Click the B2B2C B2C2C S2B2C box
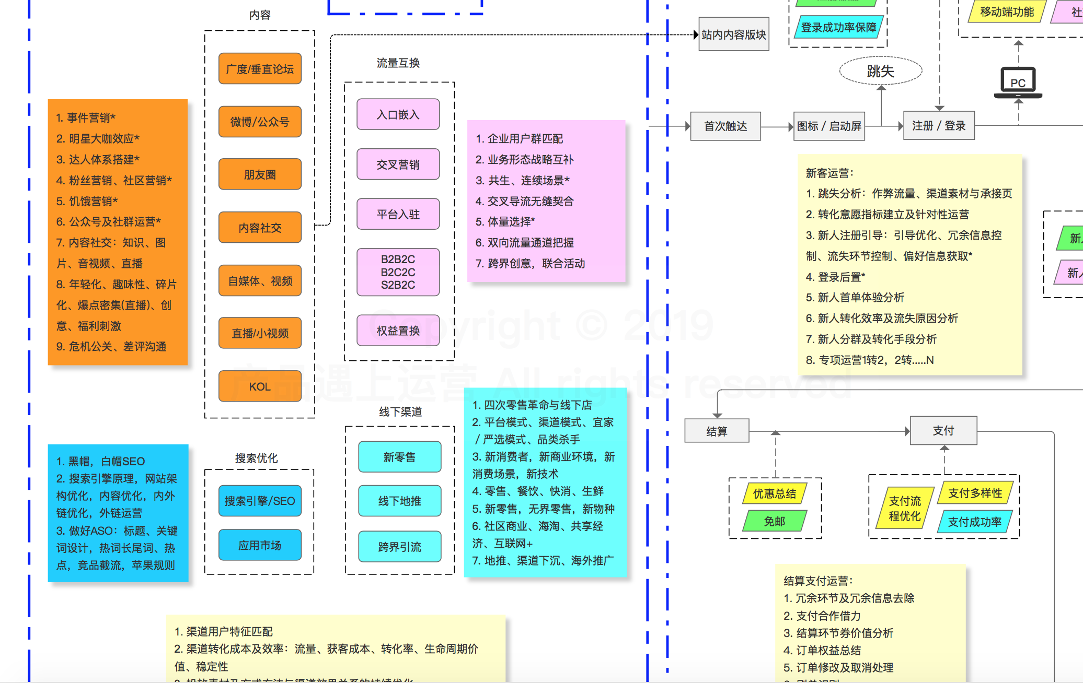This screenshot has height=683, width=1083. pyautogui.click(x=398, y=272)
